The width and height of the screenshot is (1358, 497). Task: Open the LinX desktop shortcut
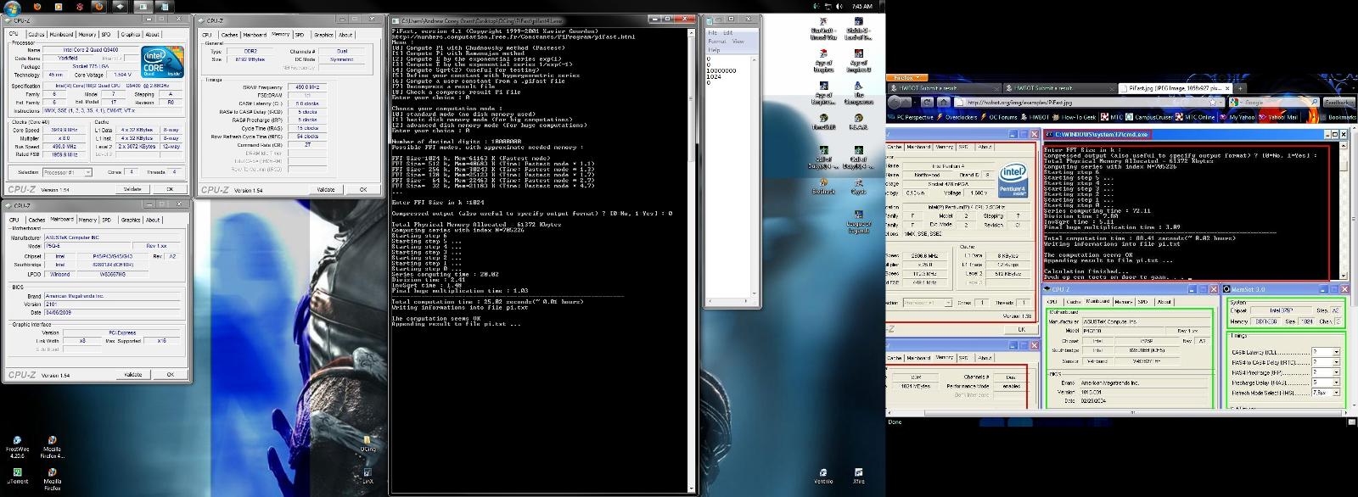368,475
